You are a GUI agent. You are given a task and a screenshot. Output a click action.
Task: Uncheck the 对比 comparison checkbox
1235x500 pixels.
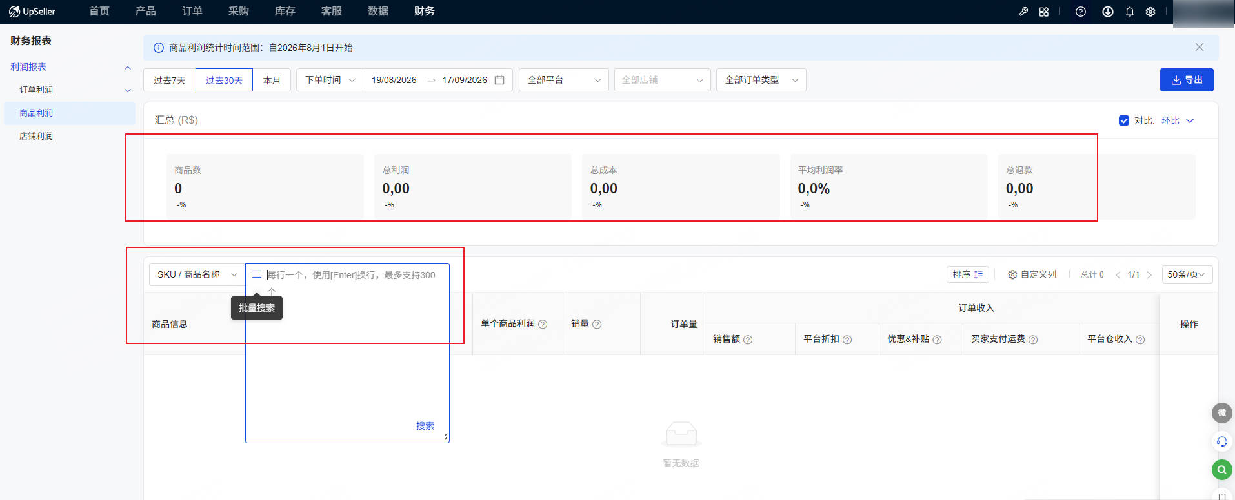[x=1124, y=120]
